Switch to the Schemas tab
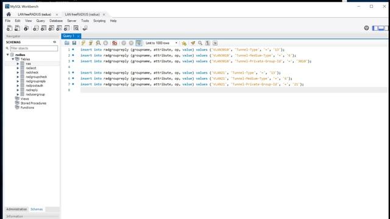390x219 pixels. 37,209
